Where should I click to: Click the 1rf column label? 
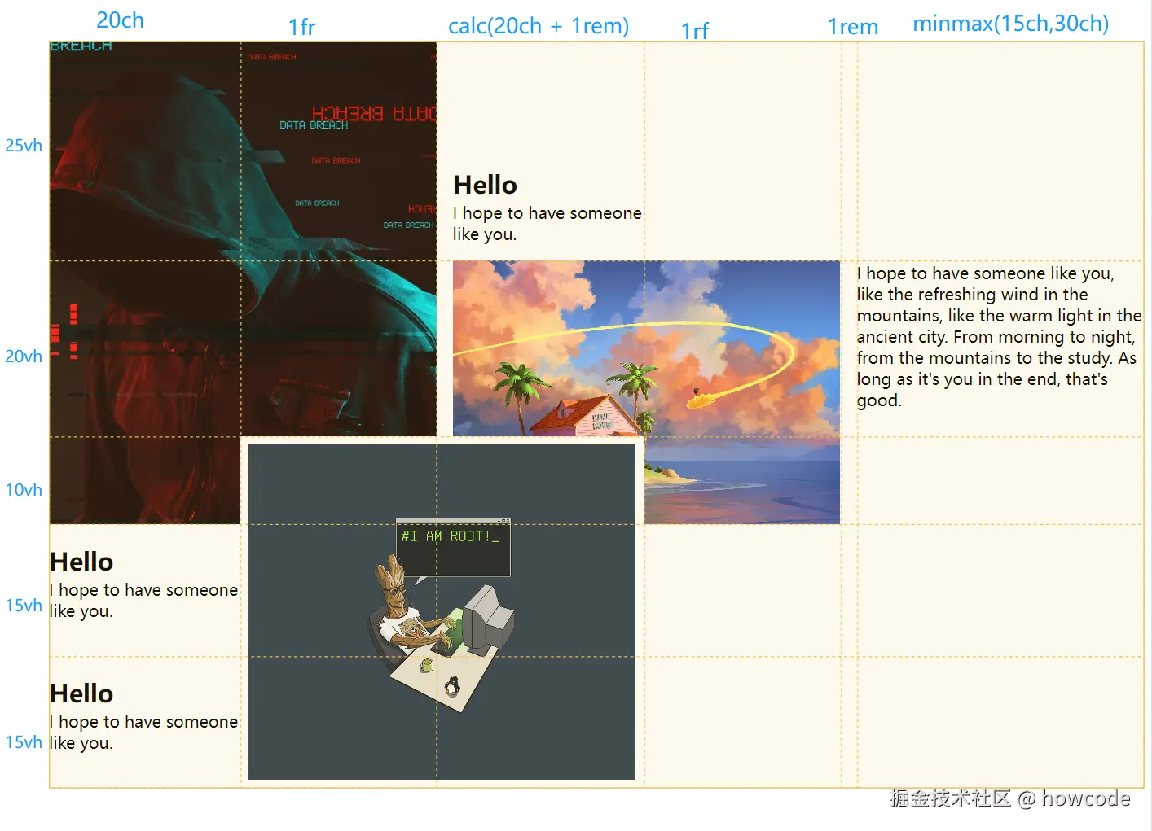[x=695, y=31]
